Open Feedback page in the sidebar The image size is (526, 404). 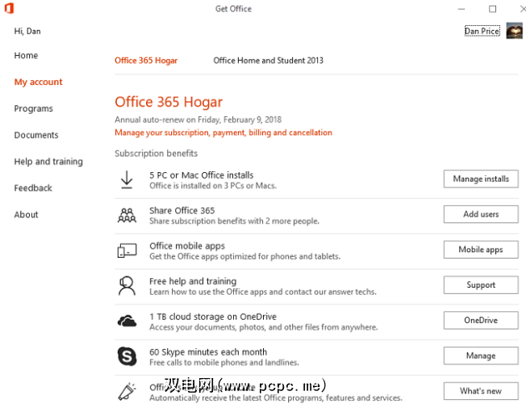click(x=33, y=188)
